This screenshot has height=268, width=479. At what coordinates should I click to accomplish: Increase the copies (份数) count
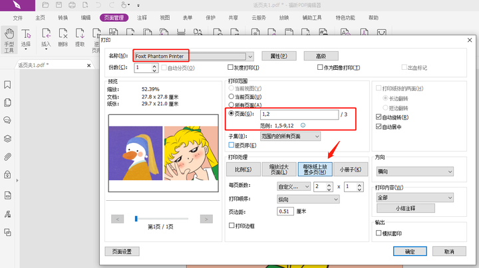154,66
